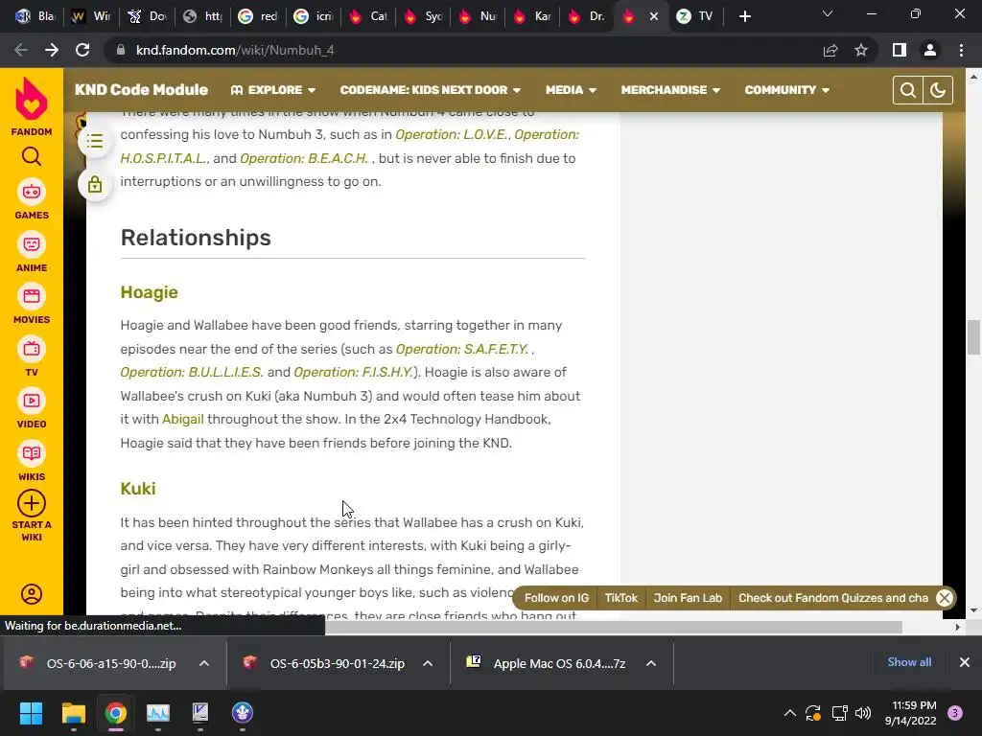This screenshot has width=982, height=736.
Task: Expand the Explore dropdown menu
Action: (273, 90)
